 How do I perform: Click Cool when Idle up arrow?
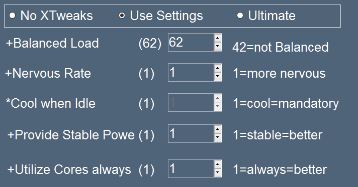218,98
